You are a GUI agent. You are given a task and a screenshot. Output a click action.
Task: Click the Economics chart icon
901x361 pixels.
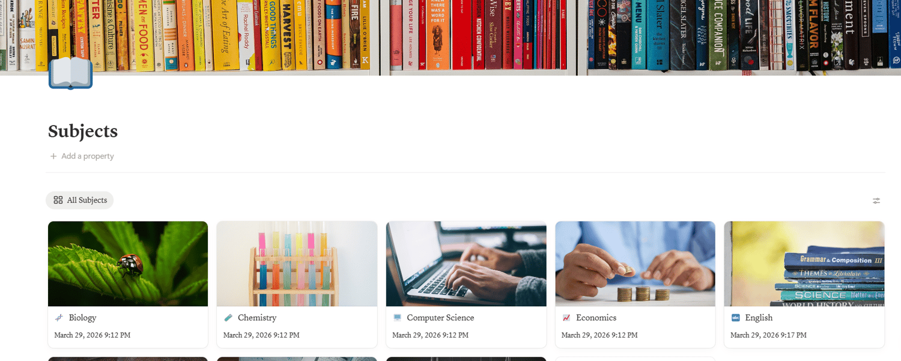tap(566, 318)
